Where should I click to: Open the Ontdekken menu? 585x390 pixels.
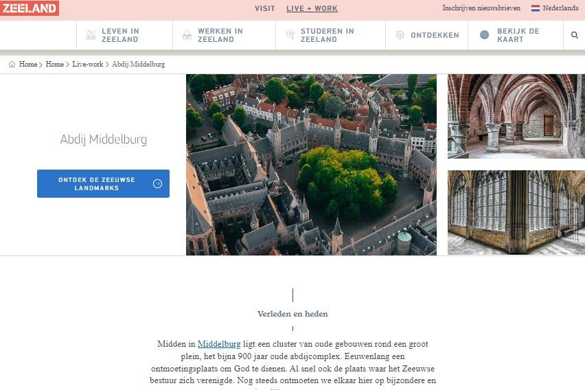tap(427, 35)
